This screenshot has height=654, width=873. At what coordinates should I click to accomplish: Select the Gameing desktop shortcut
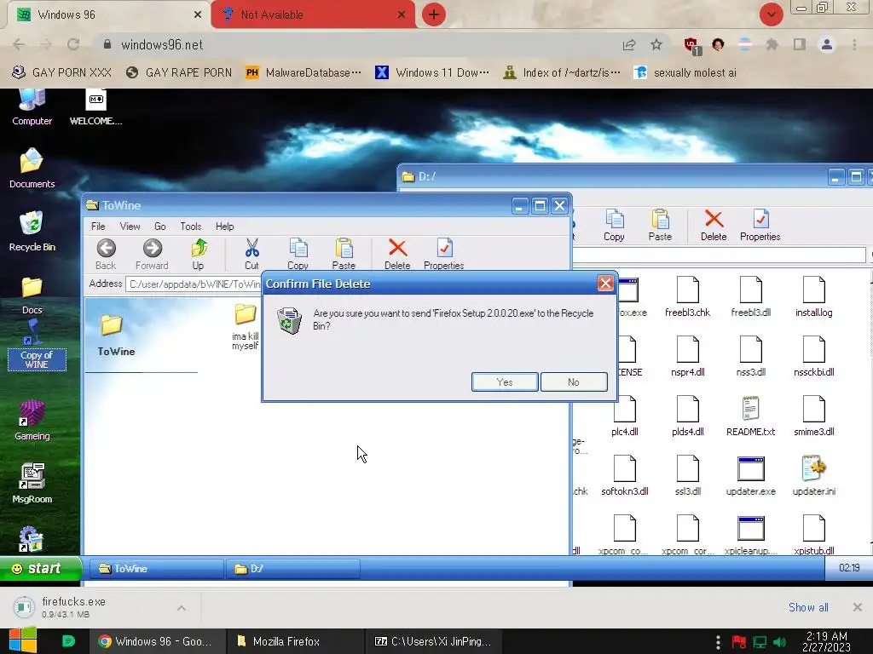[x=32, y=420]
